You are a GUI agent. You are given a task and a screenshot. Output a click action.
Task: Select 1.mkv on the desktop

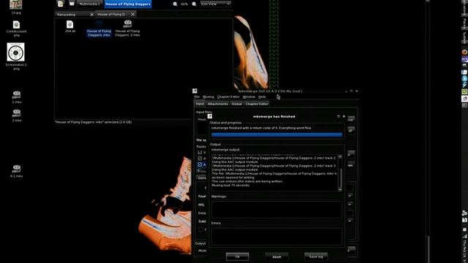pos(17,97)
